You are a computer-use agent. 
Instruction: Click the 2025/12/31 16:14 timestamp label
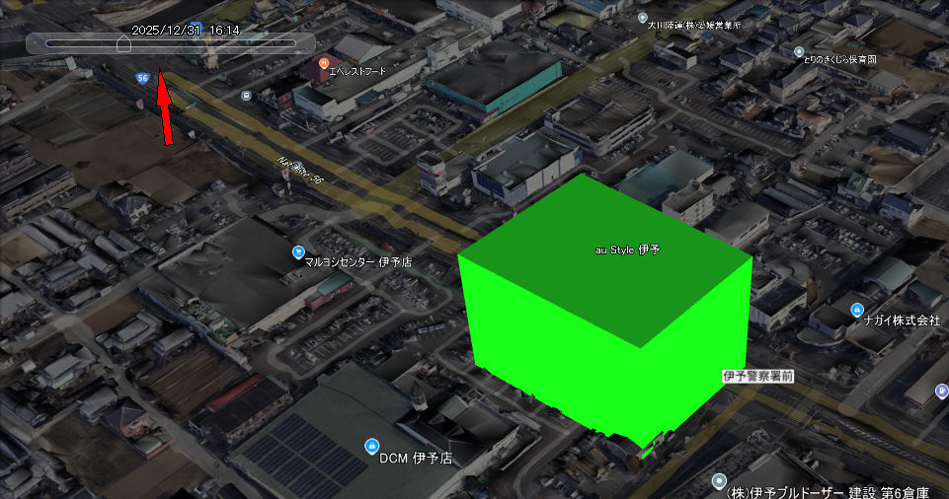185,30
